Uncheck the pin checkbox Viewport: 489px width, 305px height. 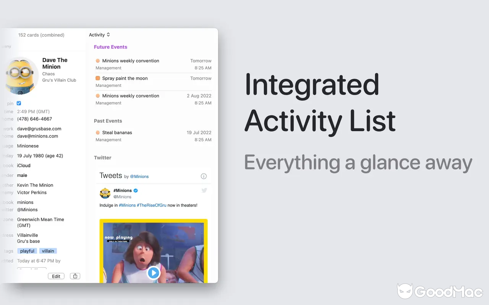19,103
